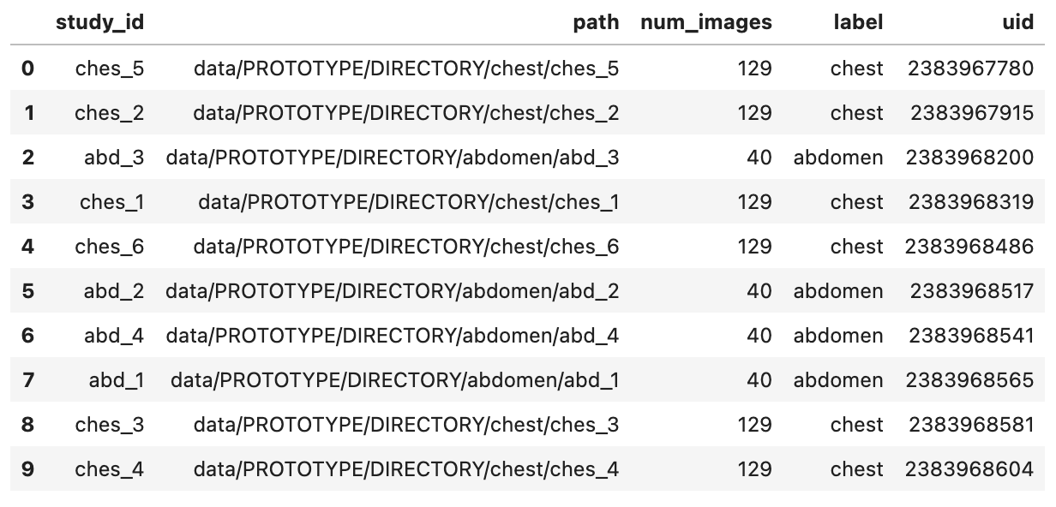Click the study_id column header
The width and height of the screenshot is (1056, 507).
(x=99, y=23)
